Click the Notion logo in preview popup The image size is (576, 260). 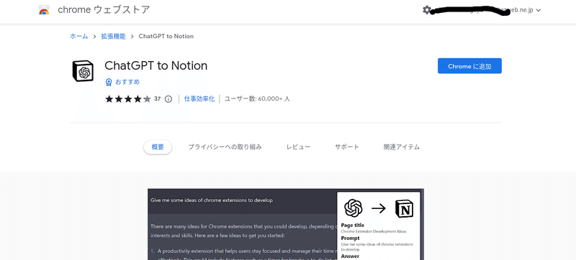(x=405, y=208)
